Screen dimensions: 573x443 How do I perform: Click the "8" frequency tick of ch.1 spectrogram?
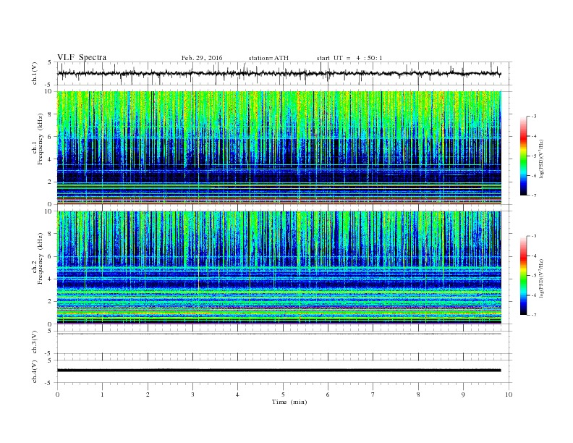[51, 114]
